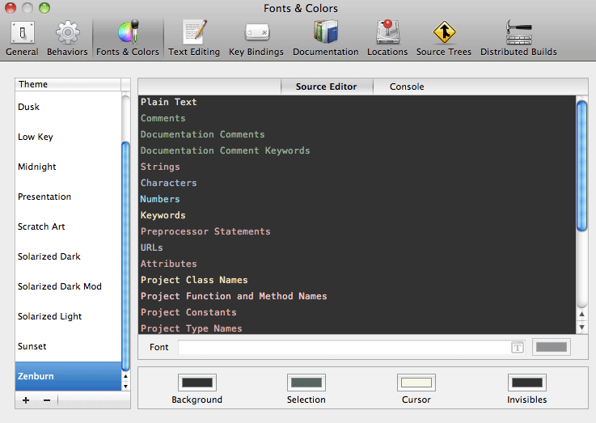596x423 pixels.
Task: Open the Behaviors preferences pane
Action: 67,38
